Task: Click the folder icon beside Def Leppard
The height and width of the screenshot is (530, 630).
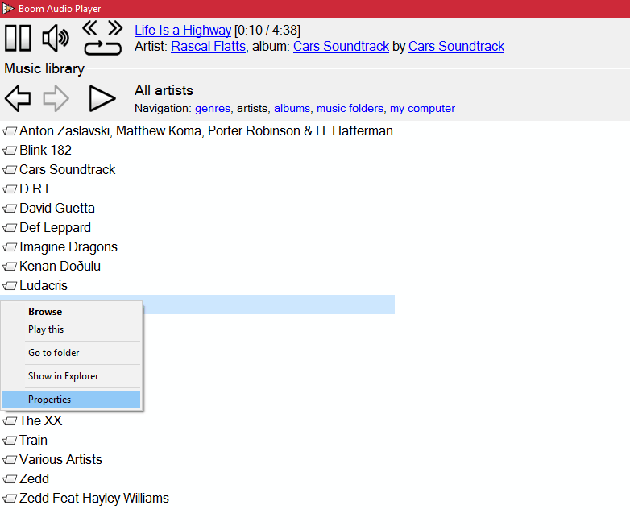Action: (10, 228)
